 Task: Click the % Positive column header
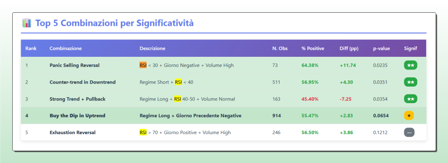pyautogui.click(x=313, y=49)
